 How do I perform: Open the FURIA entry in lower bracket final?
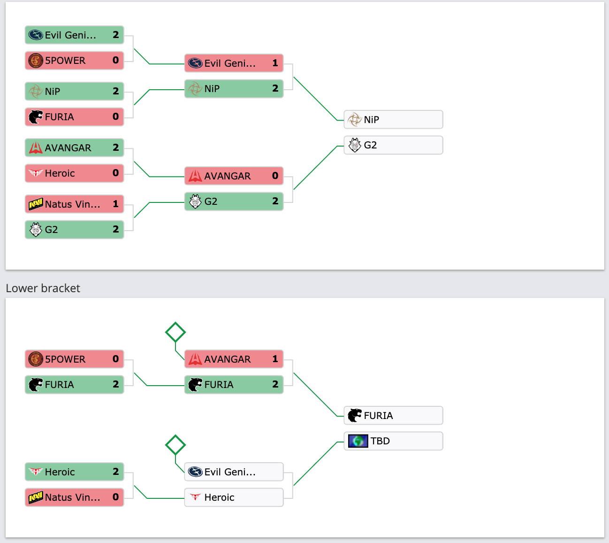click(x=394, y=415)
